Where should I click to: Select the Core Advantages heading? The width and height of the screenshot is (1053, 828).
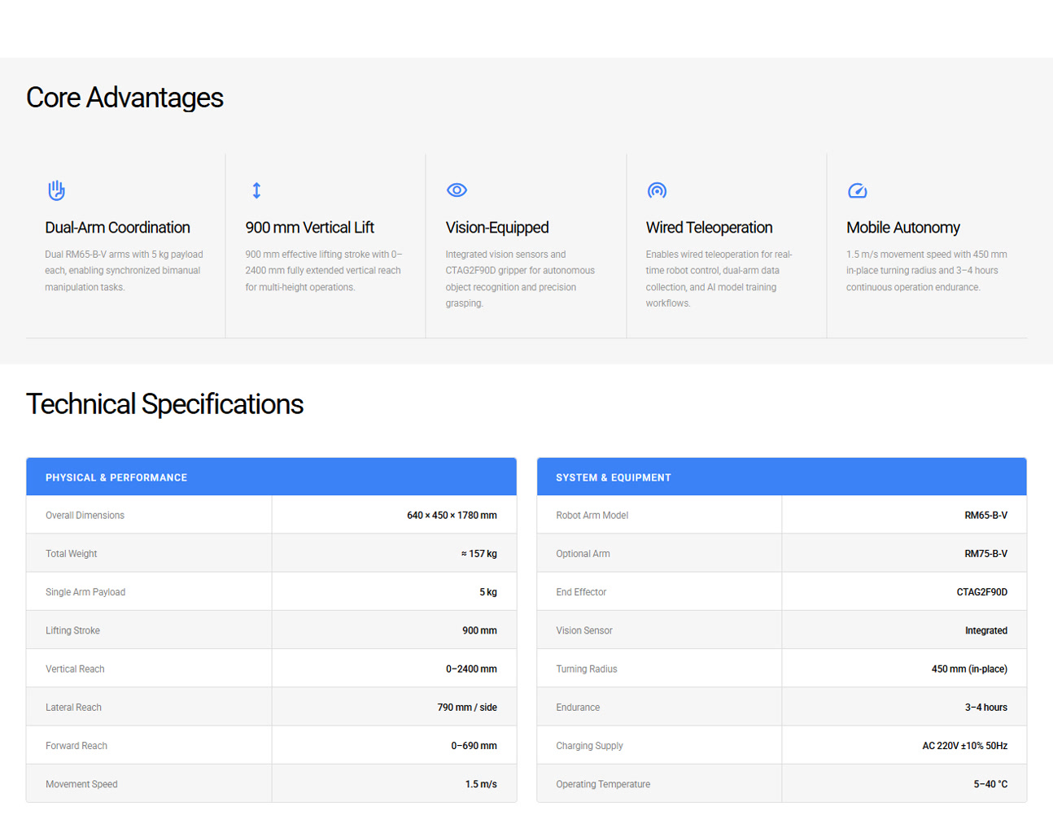pyautogui.click(x=125, y=98)
